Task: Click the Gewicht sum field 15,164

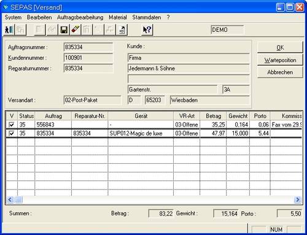Action: [226, 214]
